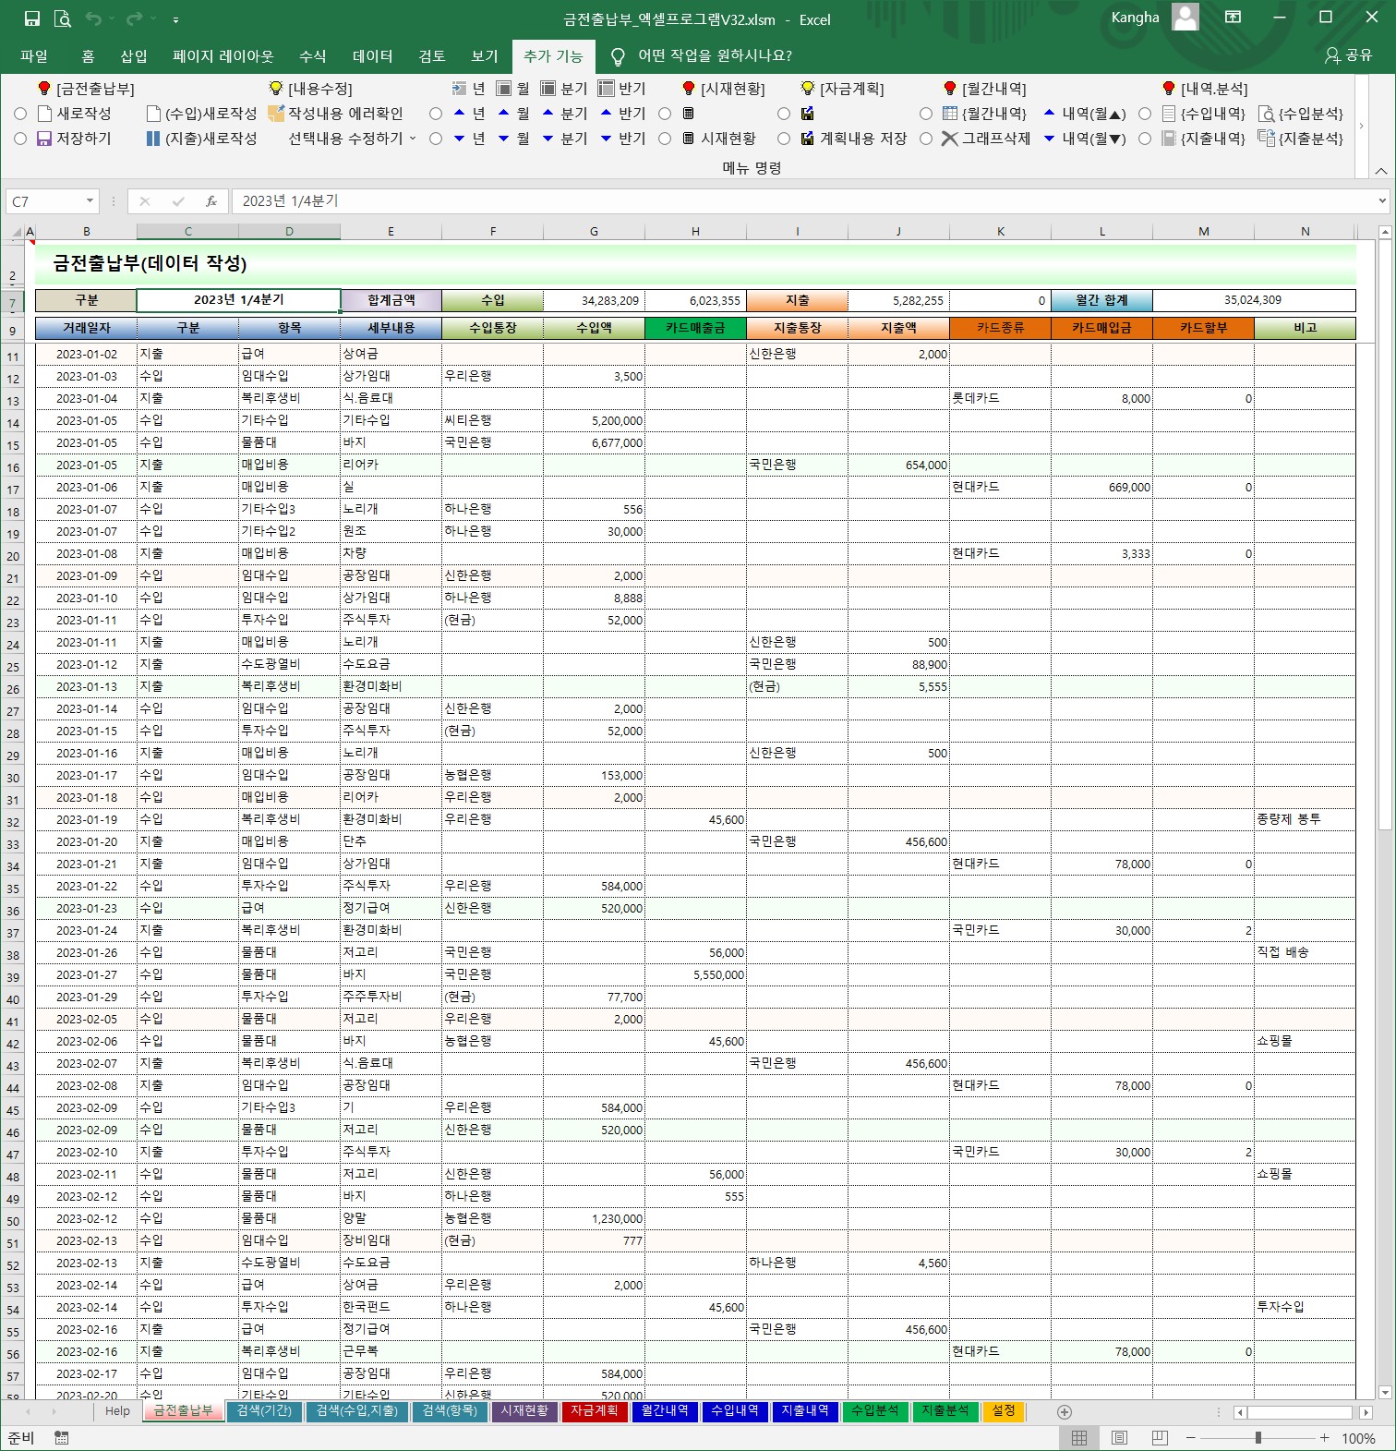1396x1451 pixels.
Task: Click the Kangha account name
Action: (x=1135, y=18)
